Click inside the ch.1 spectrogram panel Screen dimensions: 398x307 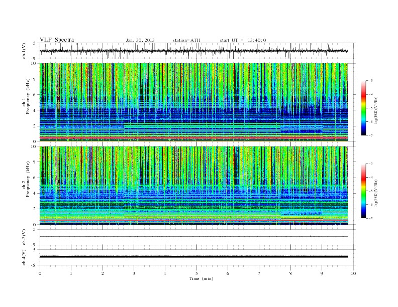(193, 102)
